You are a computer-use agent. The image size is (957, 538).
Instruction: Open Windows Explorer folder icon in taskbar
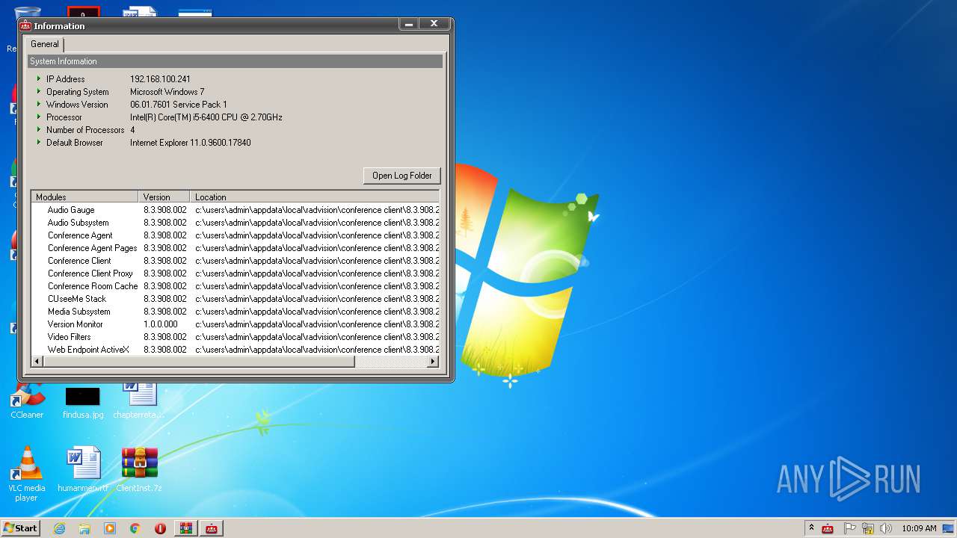84,528
